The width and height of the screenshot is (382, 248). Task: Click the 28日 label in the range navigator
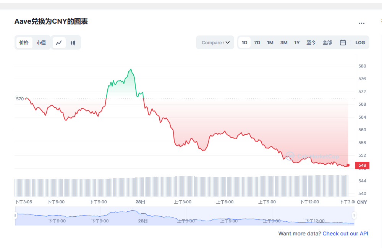pyautogui.click(x=143, y=221)
